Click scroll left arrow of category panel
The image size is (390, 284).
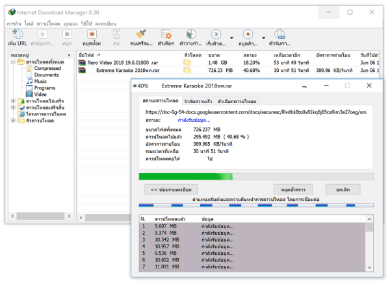pyautogui.click(x=12, y=216)
